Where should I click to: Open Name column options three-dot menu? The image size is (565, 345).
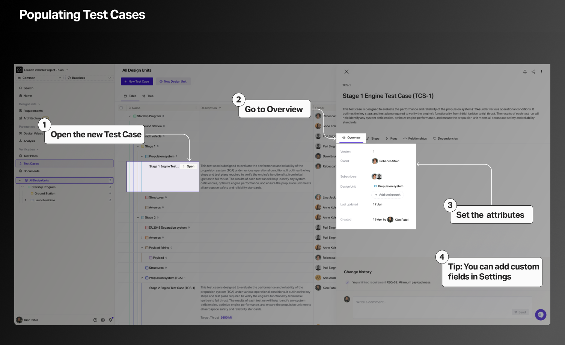[196, 108]
